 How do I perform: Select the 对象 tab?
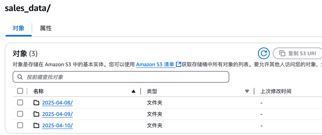[18, 28]
